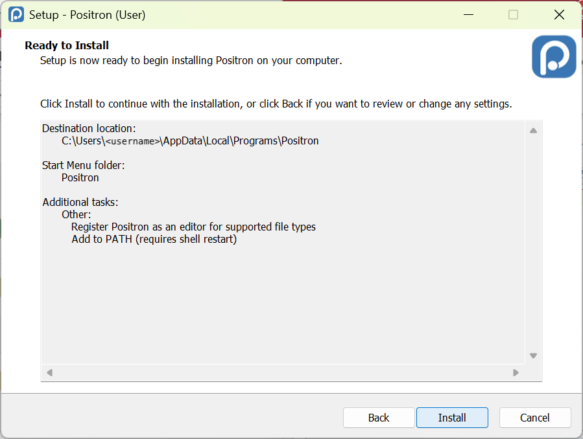This screenshot has height=439, width=583.
Task: Click 'Positron' under Start Menu folder
Action: (x=80, y=178)
